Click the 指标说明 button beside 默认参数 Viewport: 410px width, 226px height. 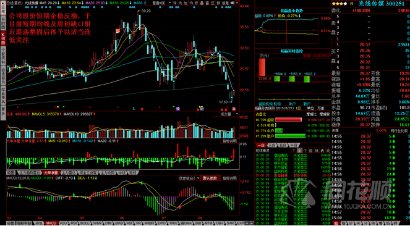pyautogui.click(x=229, y=178)
